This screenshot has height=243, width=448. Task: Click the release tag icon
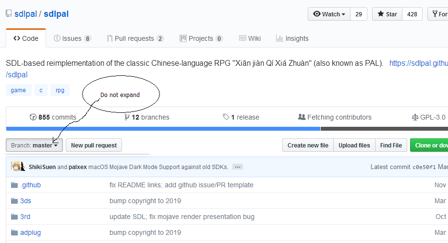(x=226, y=117)
